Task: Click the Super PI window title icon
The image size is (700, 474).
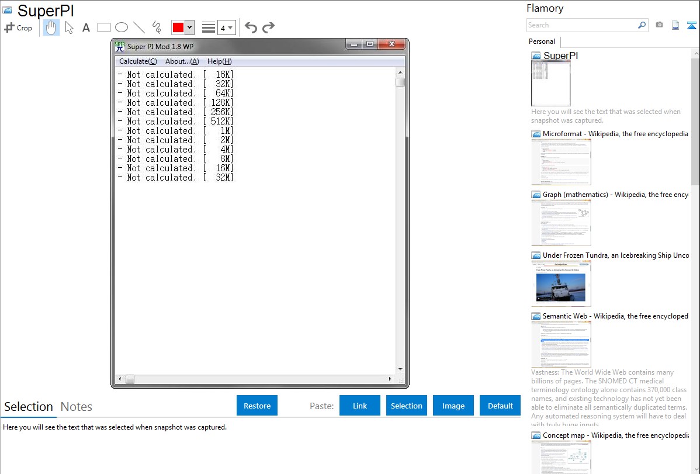Action: click(120, 46)
